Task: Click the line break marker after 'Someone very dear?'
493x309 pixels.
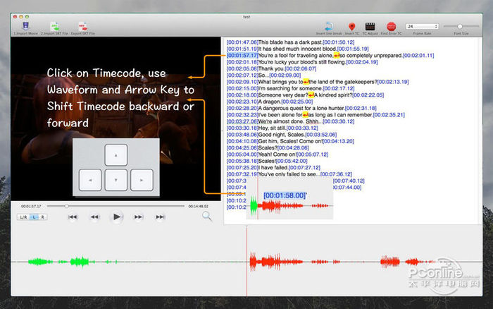Action: (x=311, y=95)
